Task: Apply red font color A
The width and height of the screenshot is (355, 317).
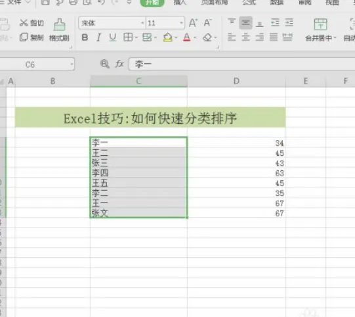Action: click(x=187, y=37)
